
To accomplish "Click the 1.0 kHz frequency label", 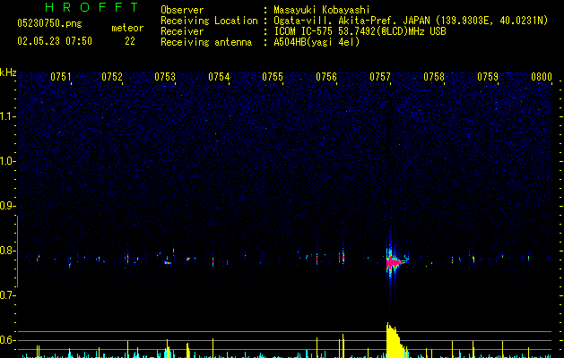I will coord(7,161).
